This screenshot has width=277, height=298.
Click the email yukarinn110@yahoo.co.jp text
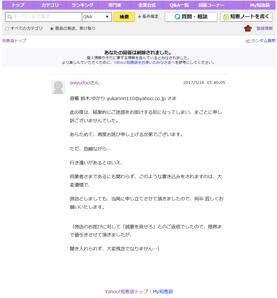136,99
